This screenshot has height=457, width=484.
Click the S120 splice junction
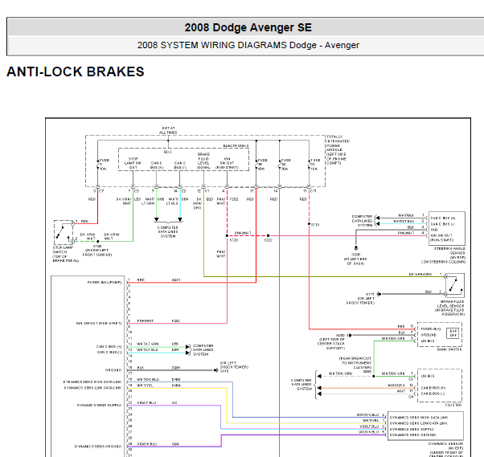(x=228, y=235)
